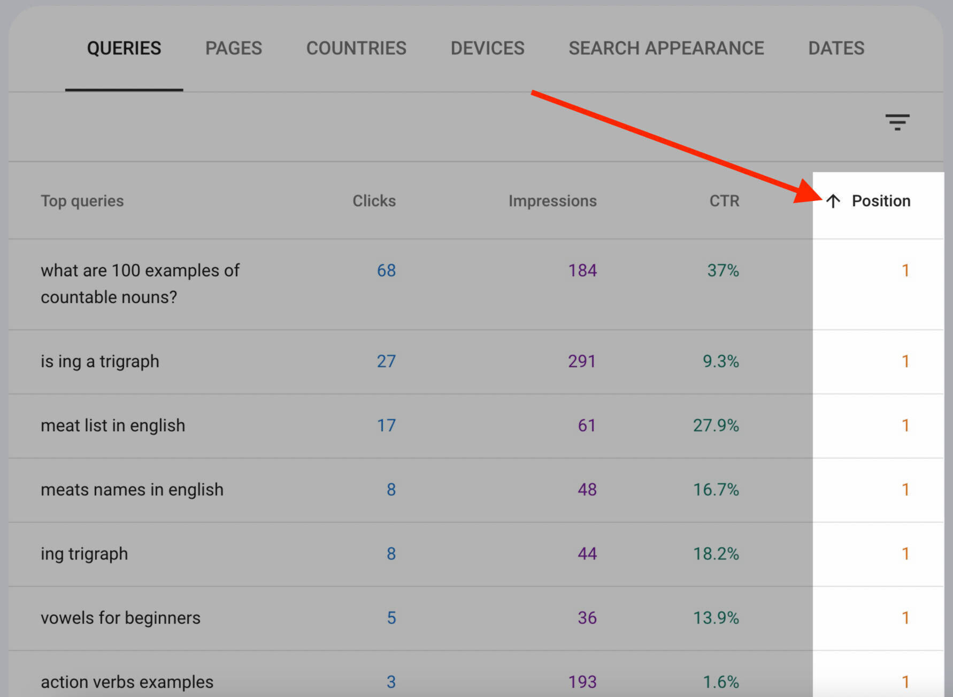The width and height of the screenshot is (953, 697).
Task: Click the 18.2% CTR value
Action: tap(716, 554)
